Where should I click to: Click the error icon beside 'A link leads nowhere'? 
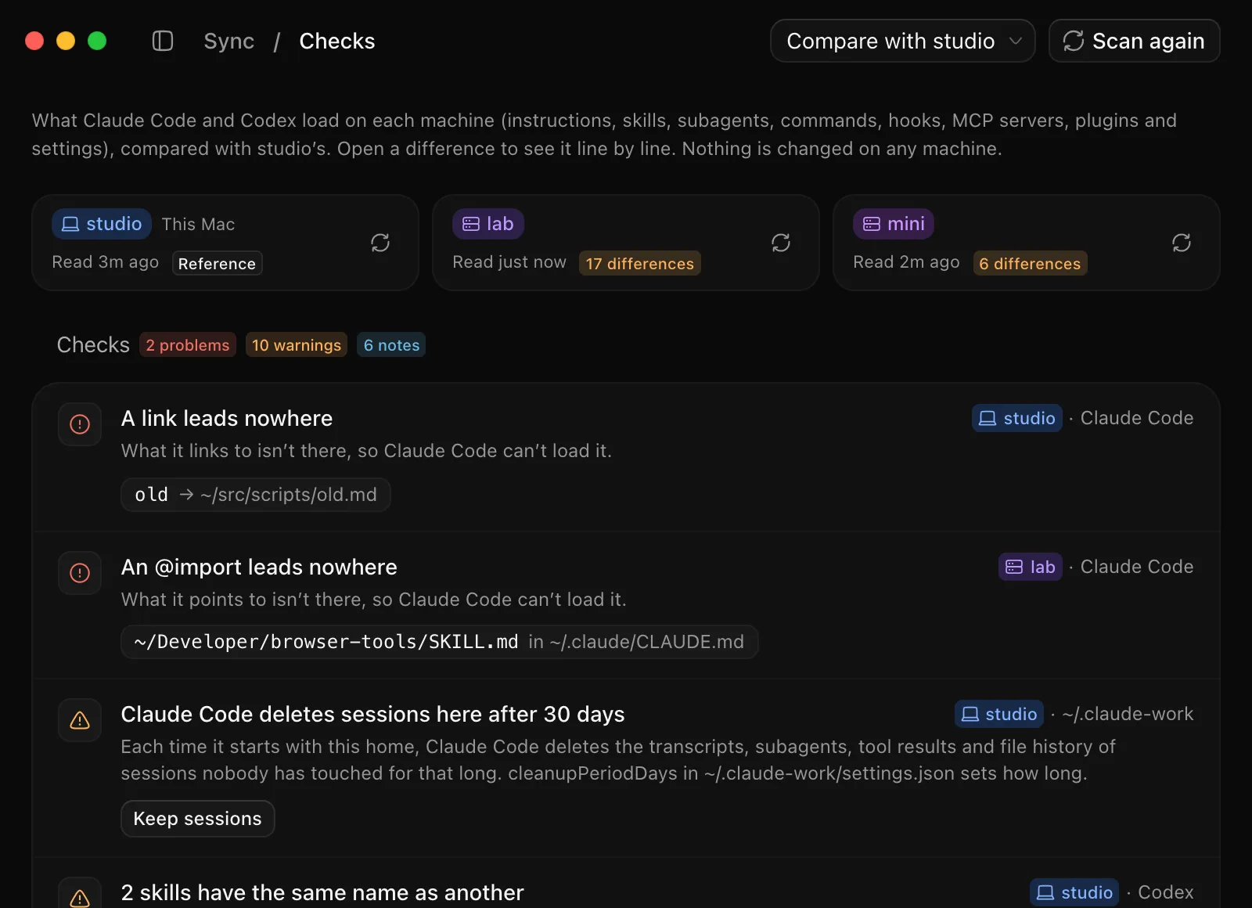tap(80, 424)
